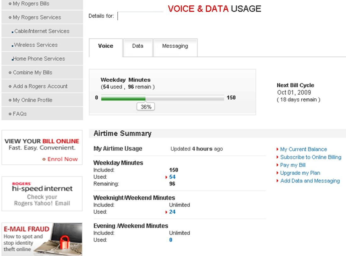Click red arrow beside Pay my Bill
The height and width of the screenshot is (256, 346).
pos(277,165)
